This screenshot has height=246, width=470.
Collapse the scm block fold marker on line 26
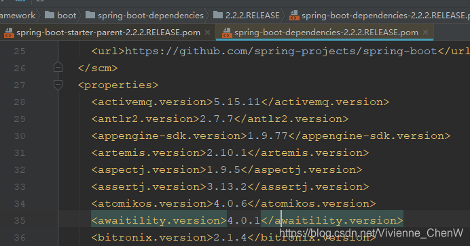[58, 67]
